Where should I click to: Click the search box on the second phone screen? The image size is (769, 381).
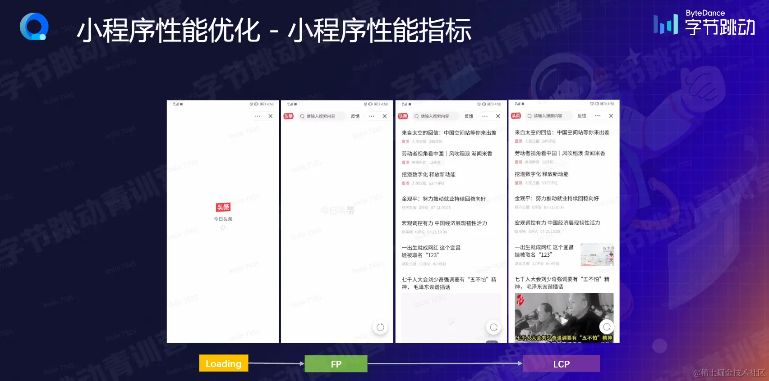point(322,116)
